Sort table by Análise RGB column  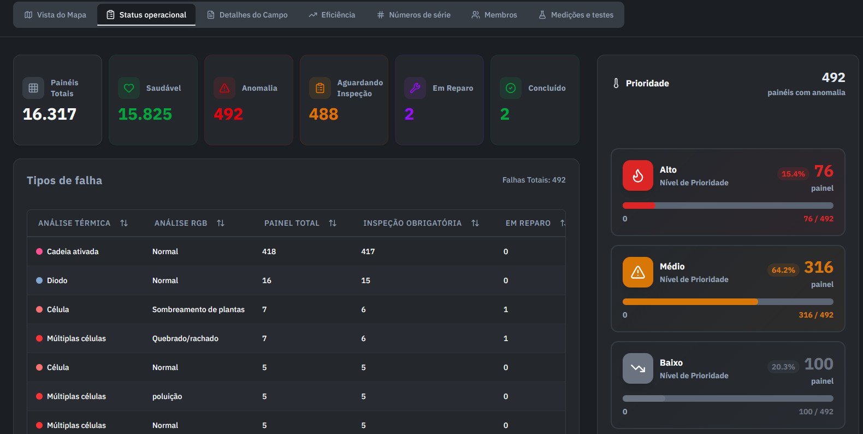pyautogui.click(x=221, y=223)
